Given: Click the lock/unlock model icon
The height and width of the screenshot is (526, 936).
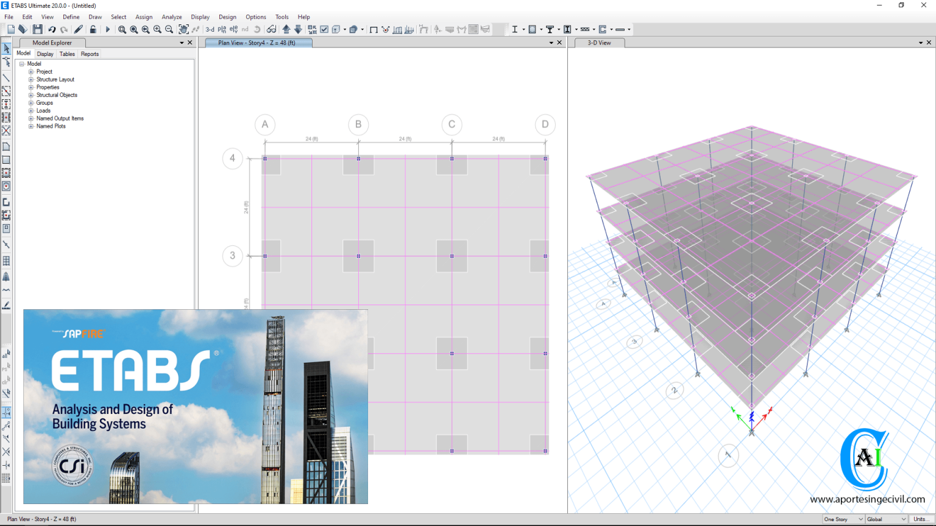Looking at the screenshot, I should point(93,29).
